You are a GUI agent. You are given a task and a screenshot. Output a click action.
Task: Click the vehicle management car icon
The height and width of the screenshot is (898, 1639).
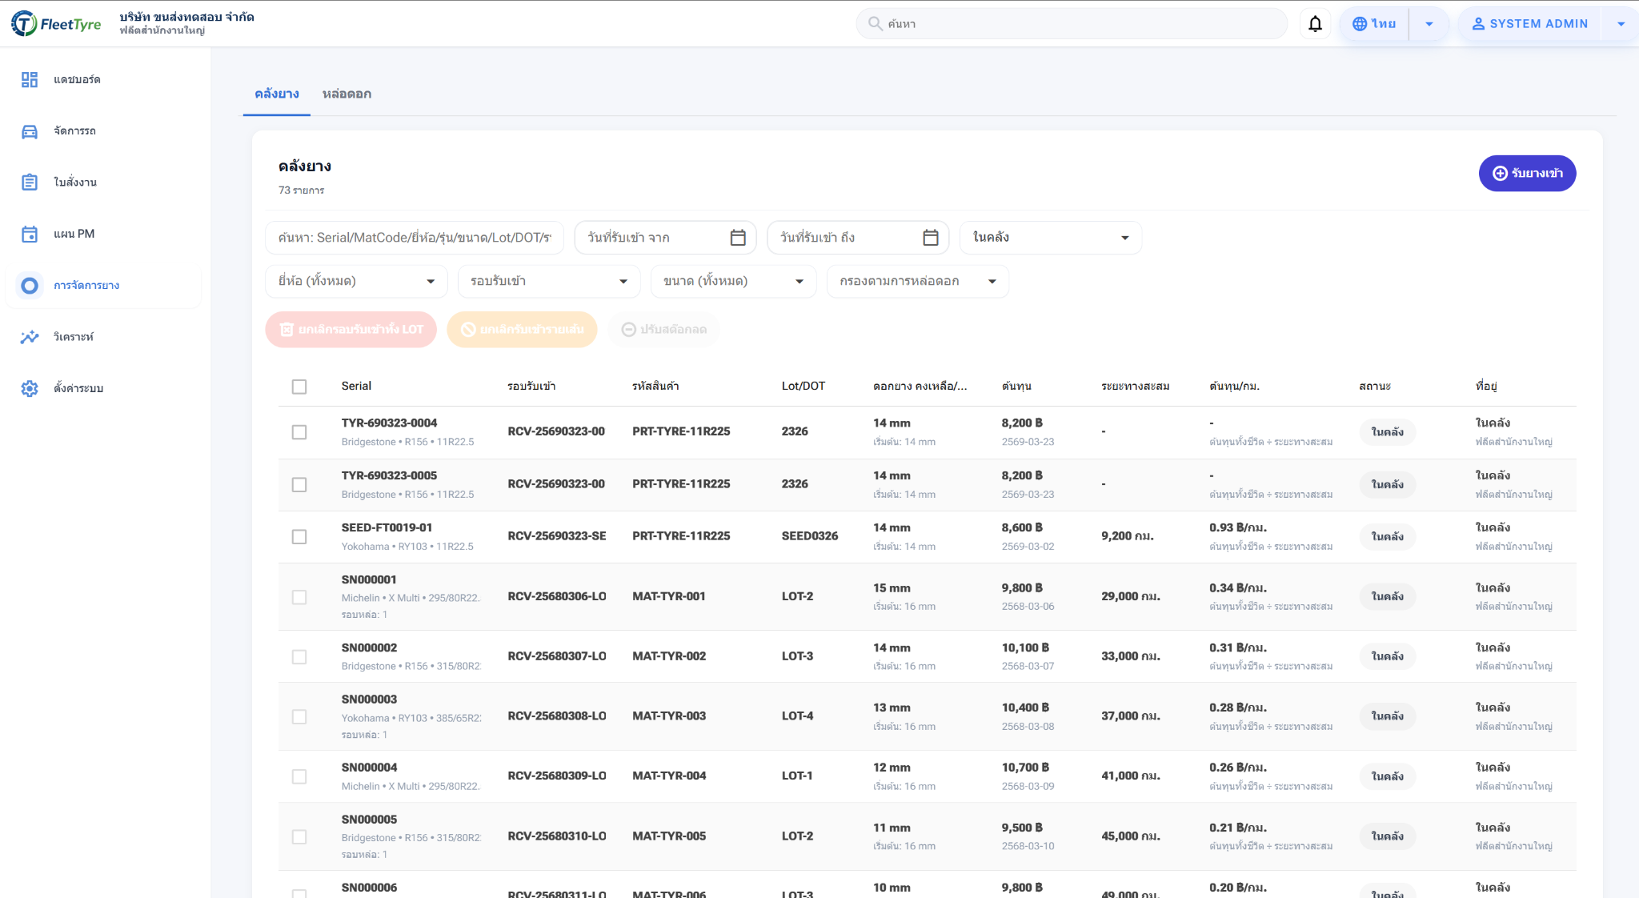point(30,131)
